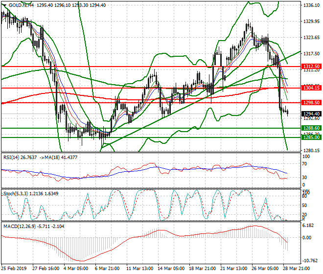Screen dimensions: 323x274
Task: Click the 11 Mar 13:00 time label
Action: [x=140, y=269]
